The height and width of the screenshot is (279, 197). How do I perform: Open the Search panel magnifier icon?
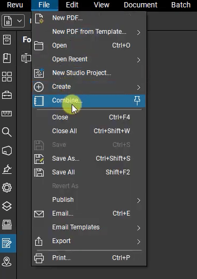pyautogui.click(x=7, y=132)
